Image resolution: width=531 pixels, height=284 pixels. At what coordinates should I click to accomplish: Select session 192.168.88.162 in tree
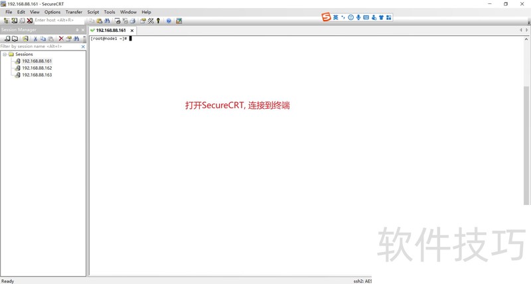click(x=37, y=68)
